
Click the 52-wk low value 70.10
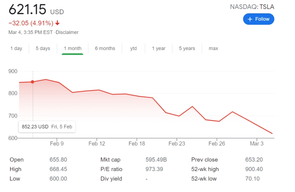[252, 179]
